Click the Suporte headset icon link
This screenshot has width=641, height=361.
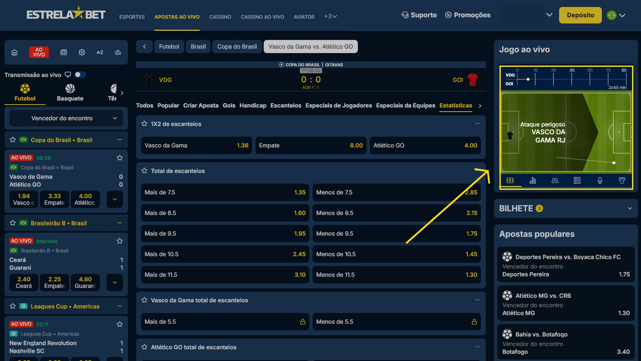tap(419, 15)
